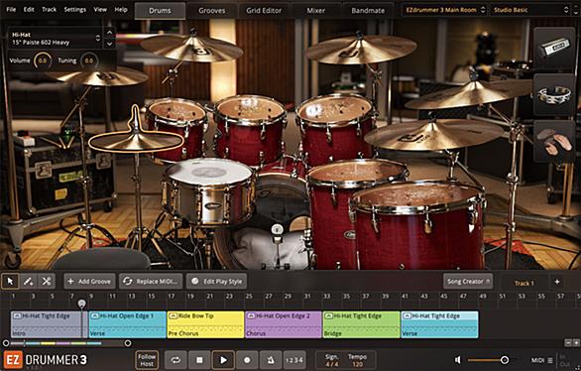Open the Settings menu
The image size is (581, 371).
(x=74, y=9)
